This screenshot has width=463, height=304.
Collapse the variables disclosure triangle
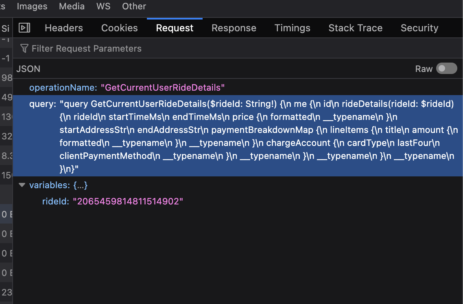(x=22, y=185)
